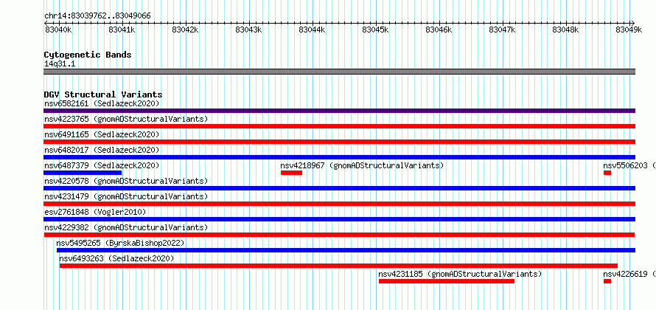Click the red nsv6493263 variant bar

coord(338,266)
